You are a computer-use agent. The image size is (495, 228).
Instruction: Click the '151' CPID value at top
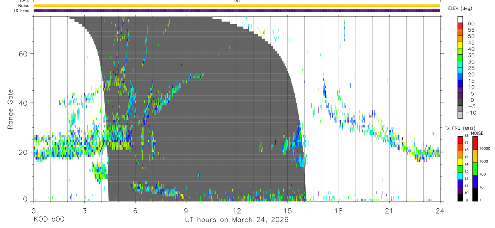tap(237, 1)
